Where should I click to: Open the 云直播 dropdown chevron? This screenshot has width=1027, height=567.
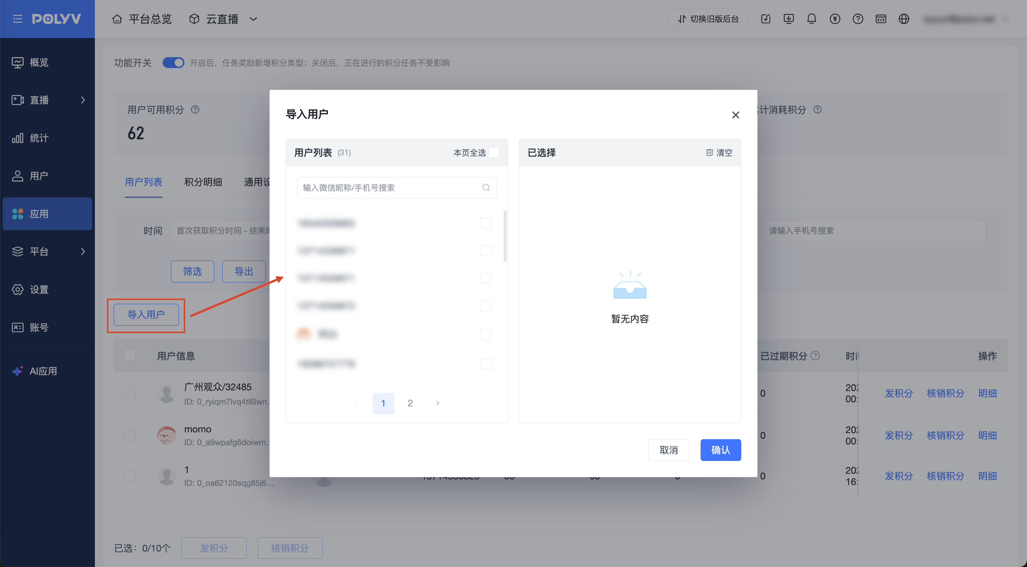(253, 19)
